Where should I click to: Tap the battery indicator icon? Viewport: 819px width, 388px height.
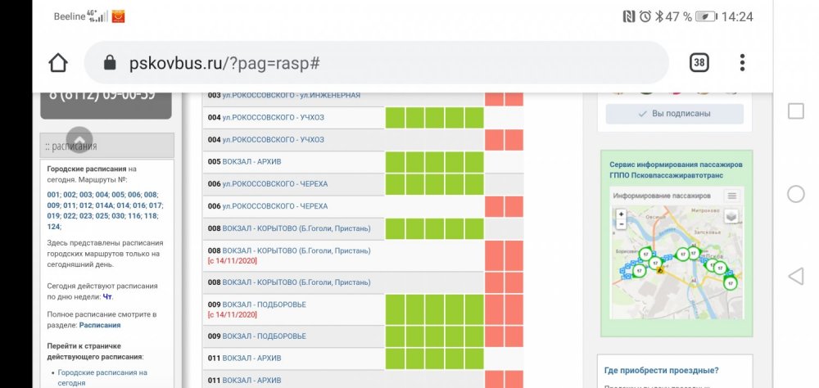click(x=706, y=16)
